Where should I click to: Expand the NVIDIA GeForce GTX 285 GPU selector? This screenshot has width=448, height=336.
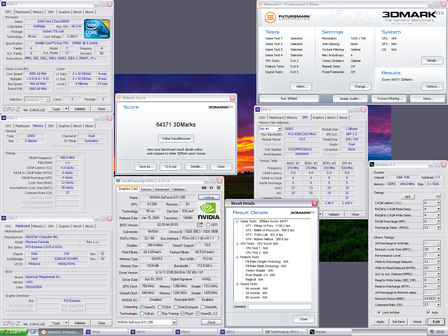pyautogui.click(x=174, y=322)
